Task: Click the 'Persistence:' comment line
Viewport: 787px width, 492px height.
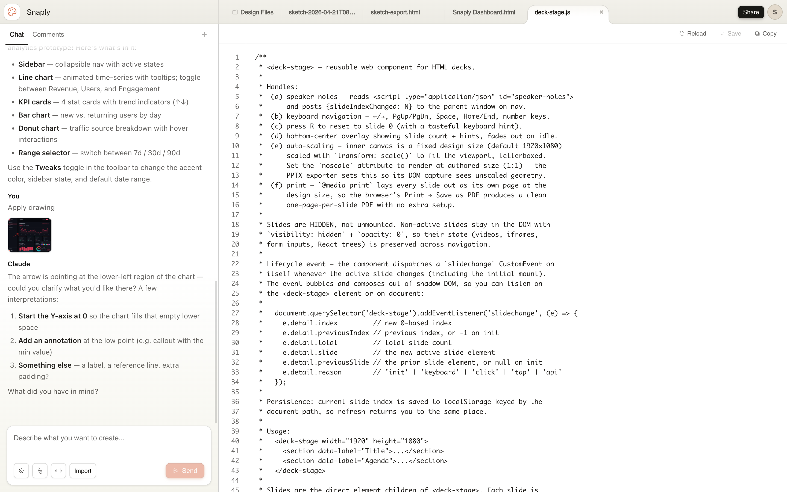Action: pyautogui.click(x=400, y=402)
